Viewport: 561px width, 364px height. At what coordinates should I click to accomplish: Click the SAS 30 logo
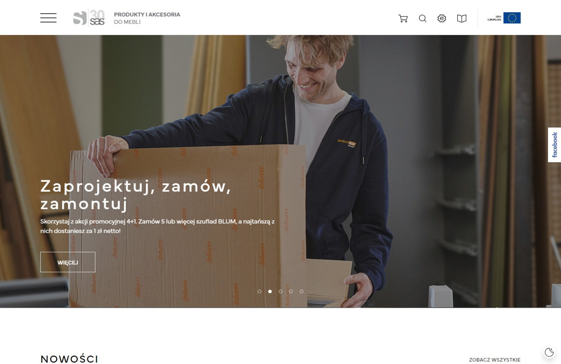click(x=89, y=18)
